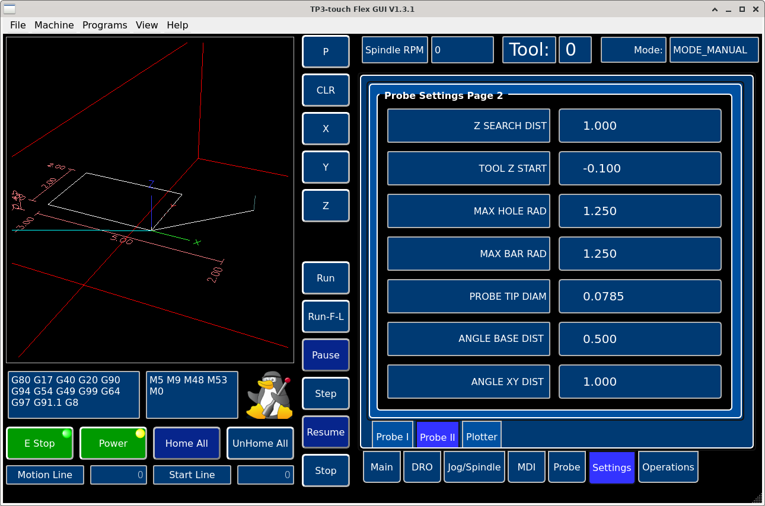Edit the Z SEARCH DIST value field
The height and width of the screenshot is (506, 765).
coord(640,126)
